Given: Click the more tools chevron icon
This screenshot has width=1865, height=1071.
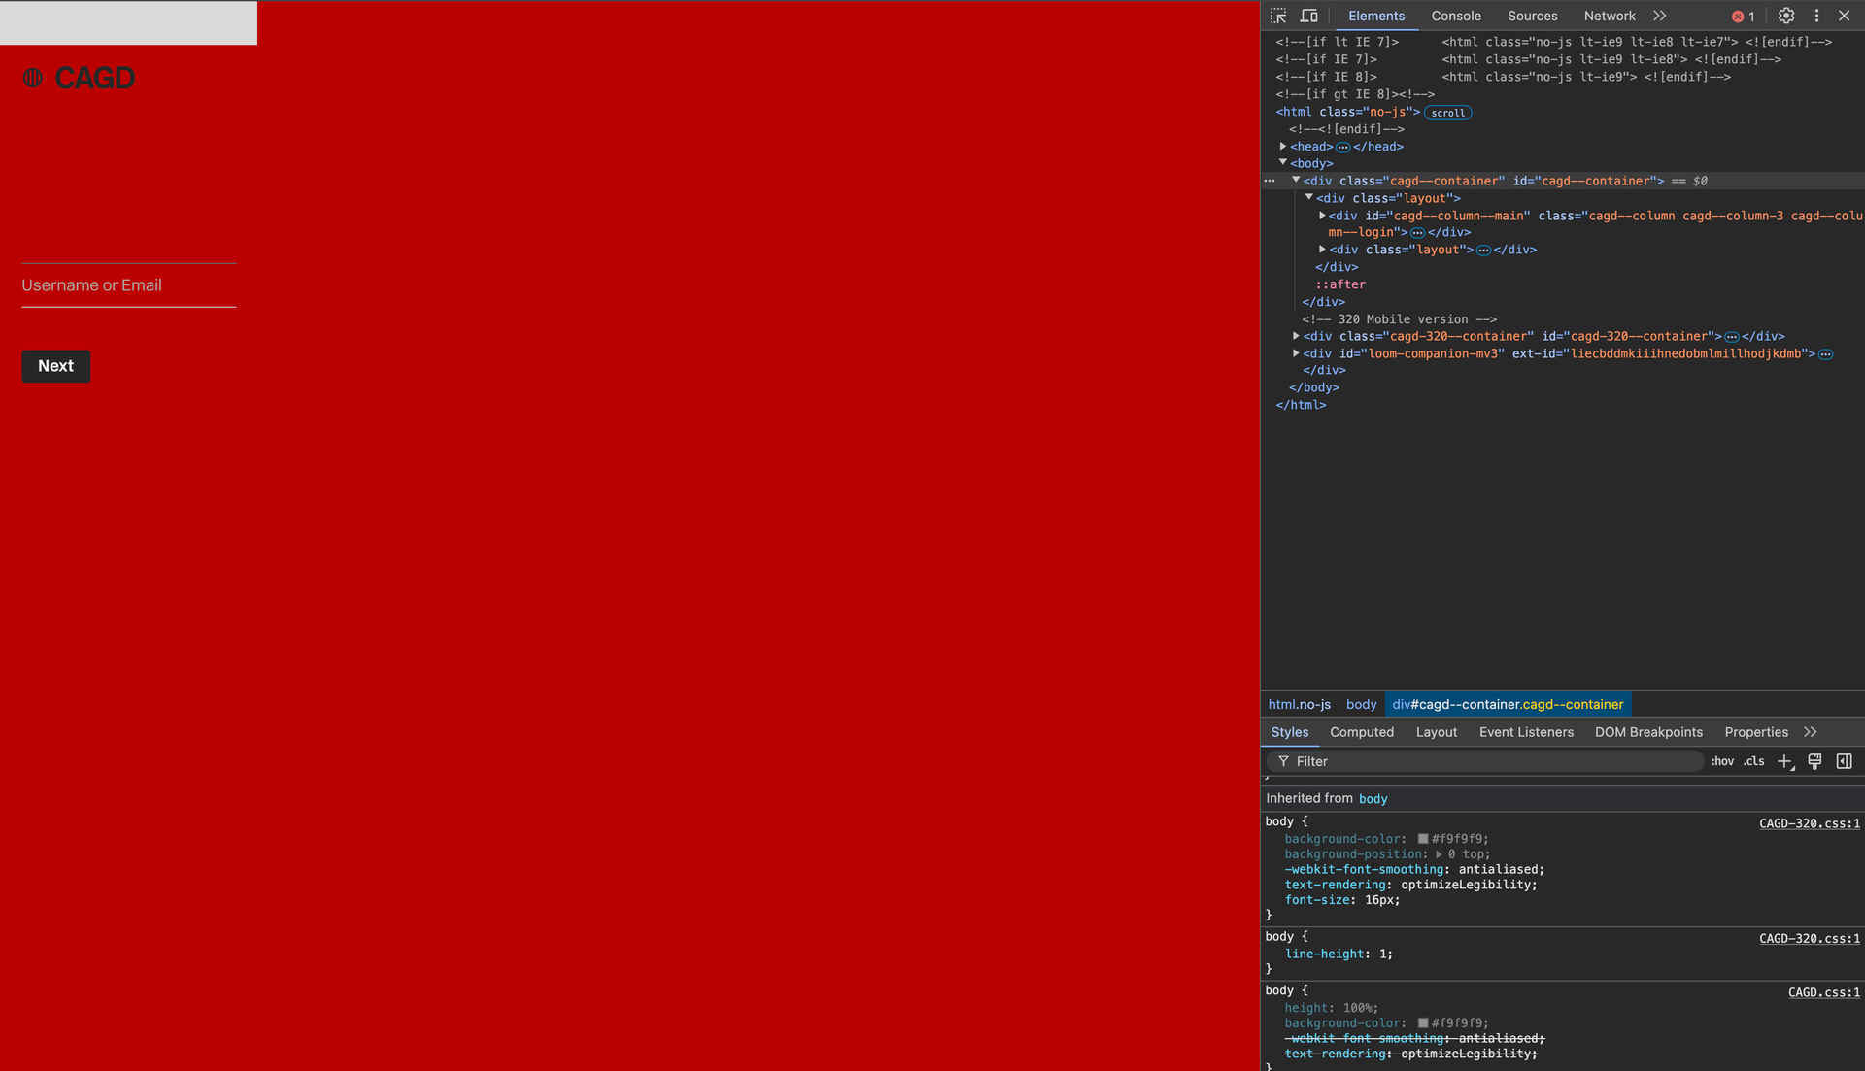Looking at the screenshot, I should [1663, 16].
